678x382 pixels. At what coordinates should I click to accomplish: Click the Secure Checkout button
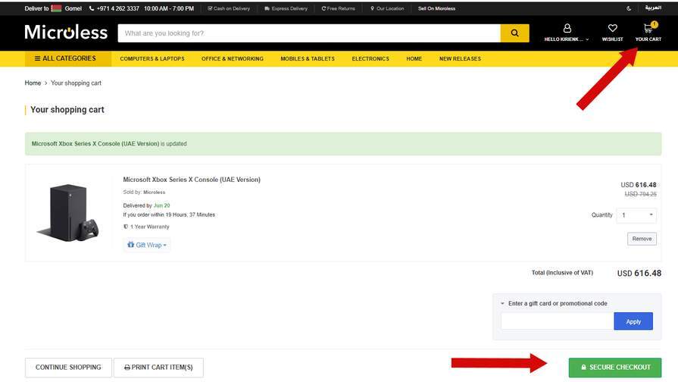coord(615,367)
